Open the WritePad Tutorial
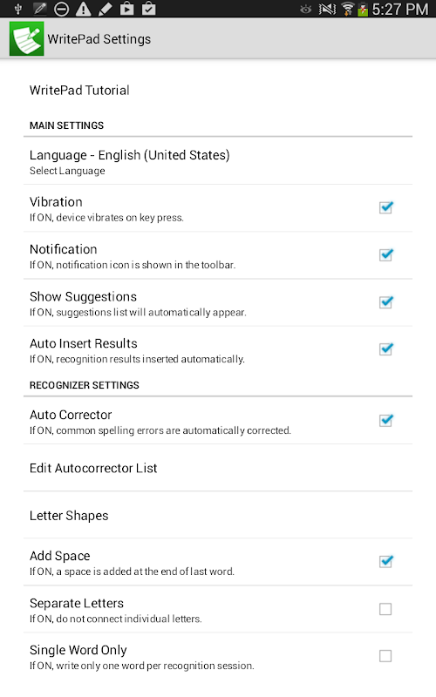 pos(218,91)
